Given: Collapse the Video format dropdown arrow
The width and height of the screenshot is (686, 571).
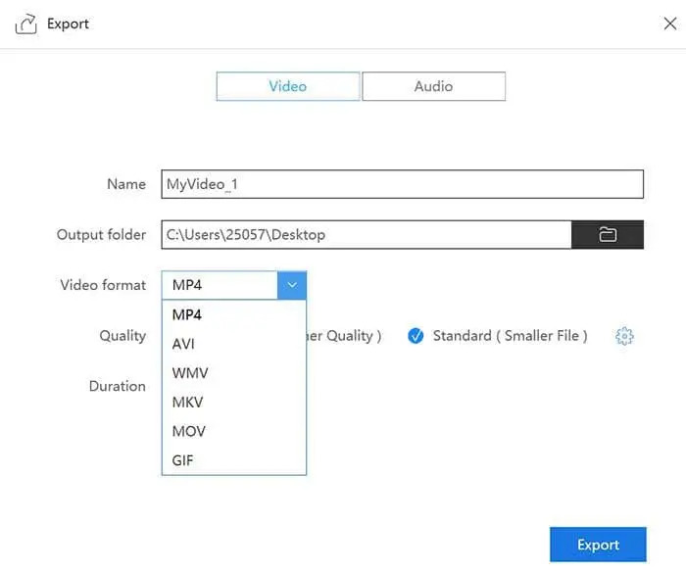Looking at the screenshot, I should click(292, 285).
